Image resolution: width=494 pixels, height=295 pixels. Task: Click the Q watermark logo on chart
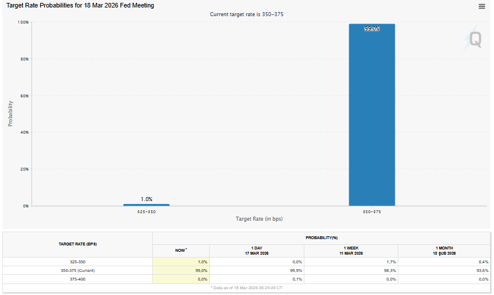click(x=474, y=39)
